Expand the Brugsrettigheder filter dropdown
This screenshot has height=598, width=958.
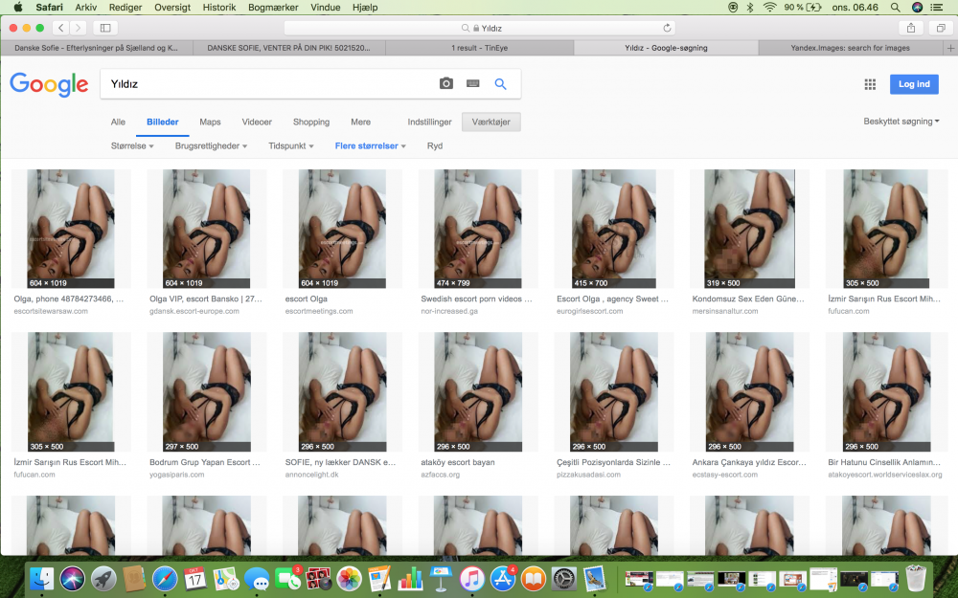coord(211,145)
